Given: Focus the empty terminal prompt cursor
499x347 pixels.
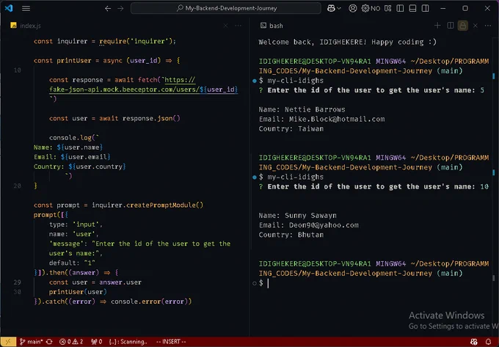Looking at the screenshot, I should [x=268, y=283].
